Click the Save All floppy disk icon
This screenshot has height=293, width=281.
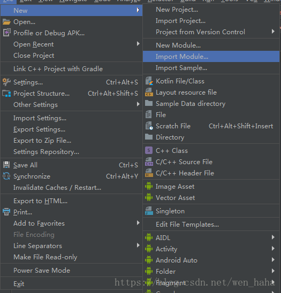6,165
